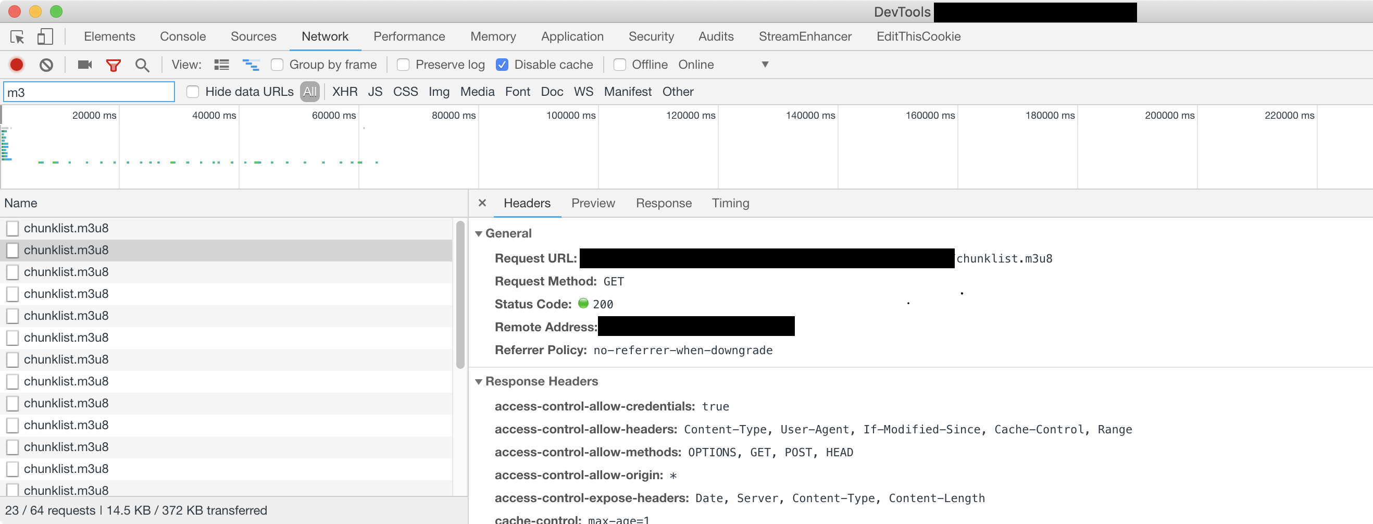Filter requests by WS
This screenshot has width=1373, height=524.
point(584,92)
